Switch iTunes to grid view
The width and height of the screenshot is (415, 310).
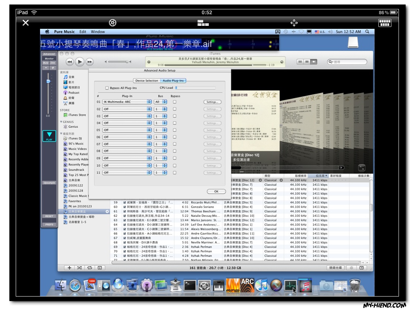click(307, 62)
